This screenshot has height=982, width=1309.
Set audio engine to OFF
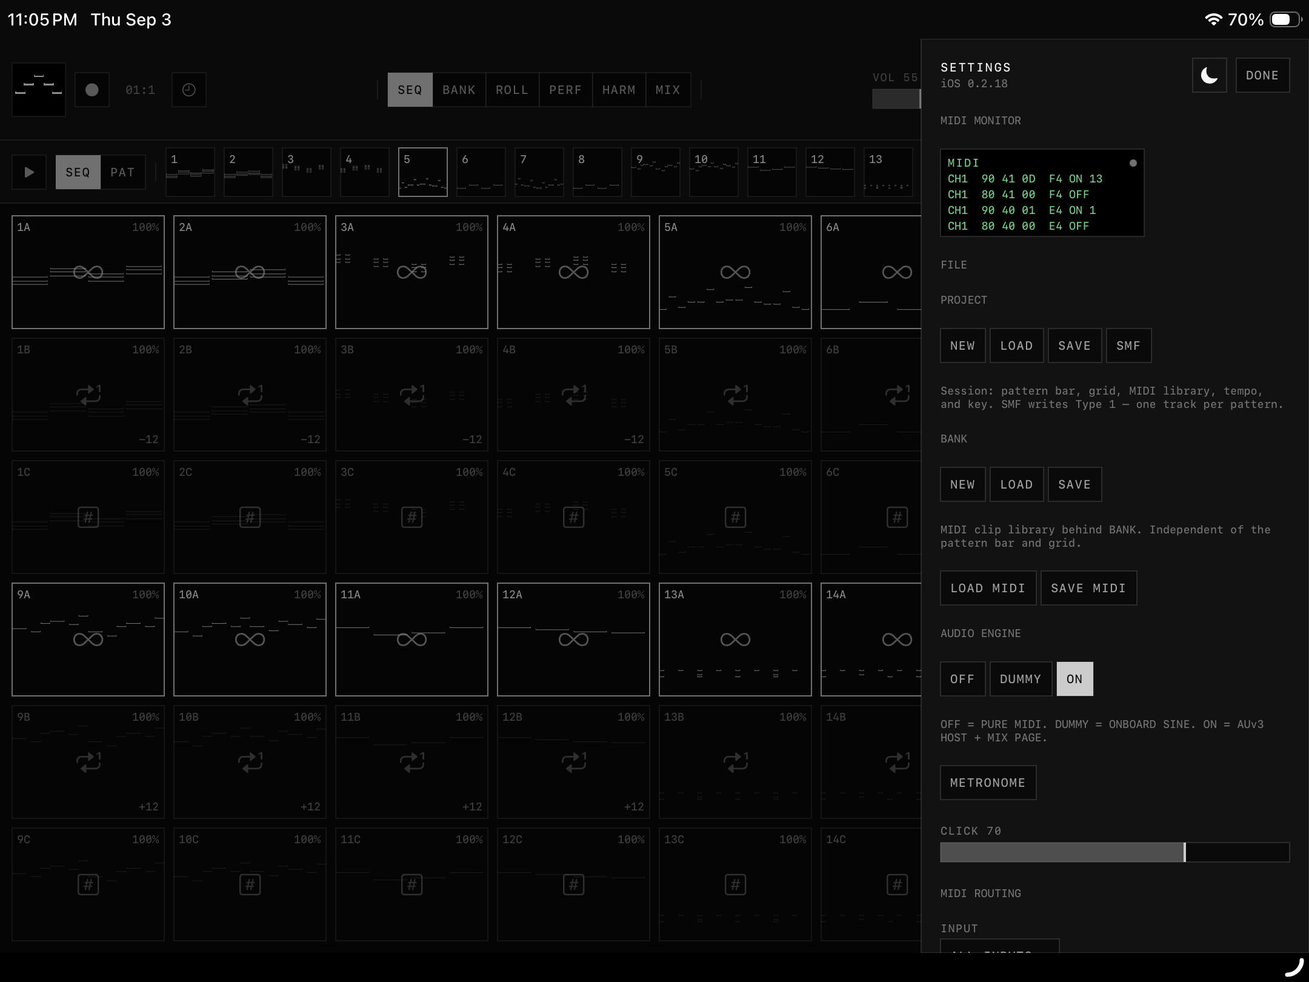click(962, 679)
